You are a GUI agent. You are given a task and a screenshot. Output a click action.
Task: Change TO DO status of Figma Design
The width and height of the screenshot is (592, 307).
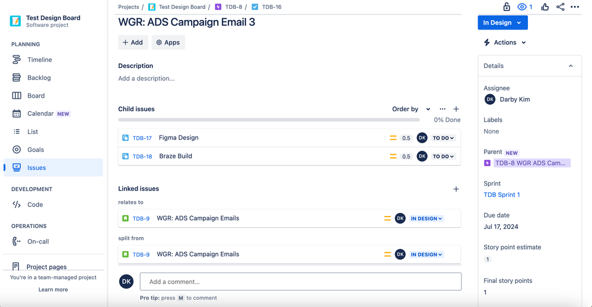pyautogui.click(x=443, y=138)
